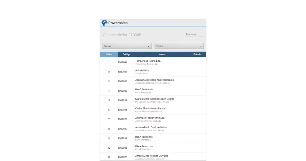Click the Volta Vendedor 270048 heading

(x=122, y=35)
